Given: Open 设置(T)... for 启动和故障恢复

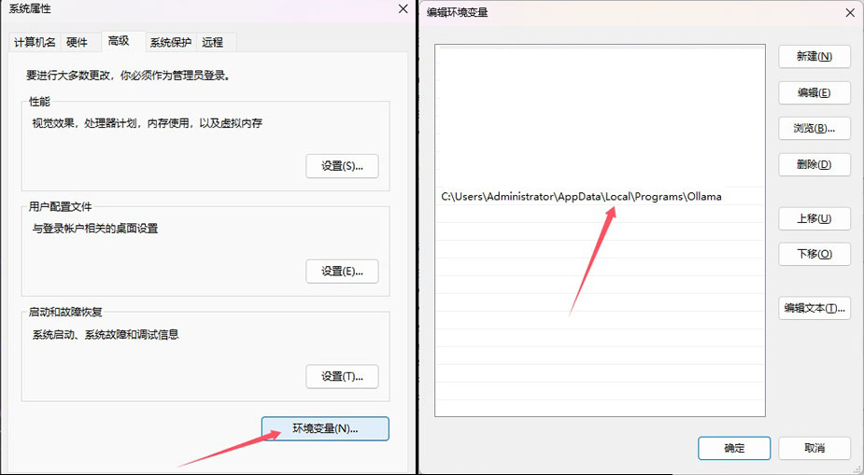Looking at the screenshot, I should pyautogui.click(x=342, y=377).
